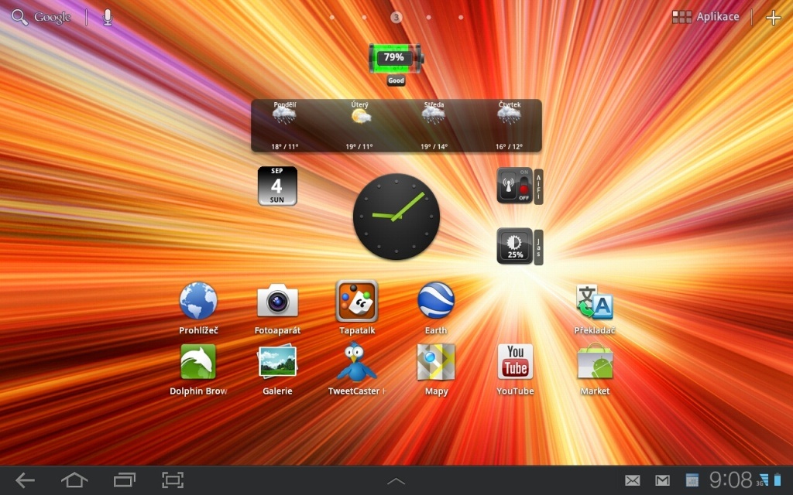Tap the Home navigation button
The height and width of the screenshot is (495, 793).
[74, 480]
